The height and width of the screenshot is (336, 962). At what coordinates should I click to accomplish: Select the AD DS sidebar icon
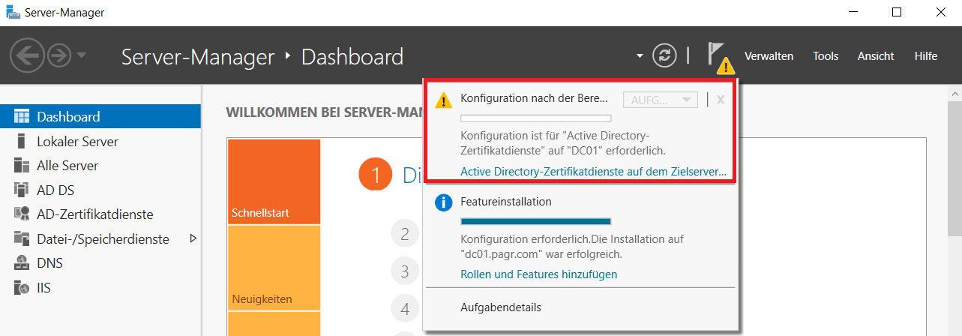22,190
